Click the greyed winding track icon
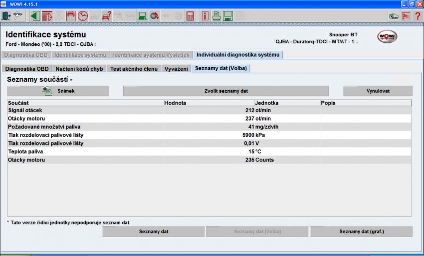 [59, 16]
